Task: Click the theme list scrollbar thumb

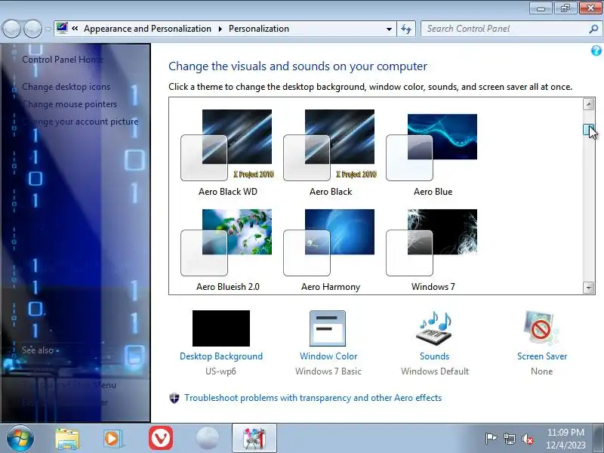Action: 588,130
